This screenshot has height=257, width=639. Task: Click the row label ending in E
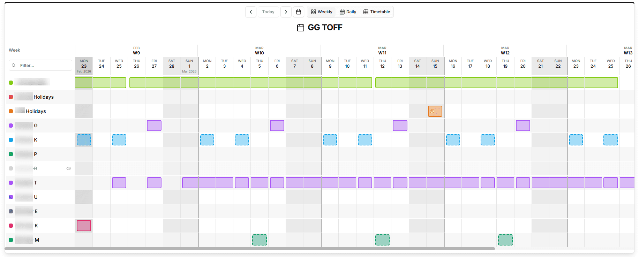coord(26,211)
